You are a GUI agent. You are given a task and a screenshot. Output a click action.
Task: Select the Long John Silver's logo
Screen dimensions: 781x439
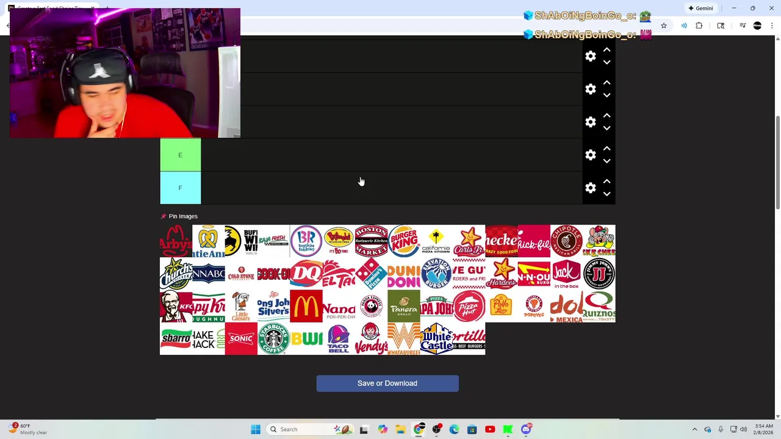[273, 306]
